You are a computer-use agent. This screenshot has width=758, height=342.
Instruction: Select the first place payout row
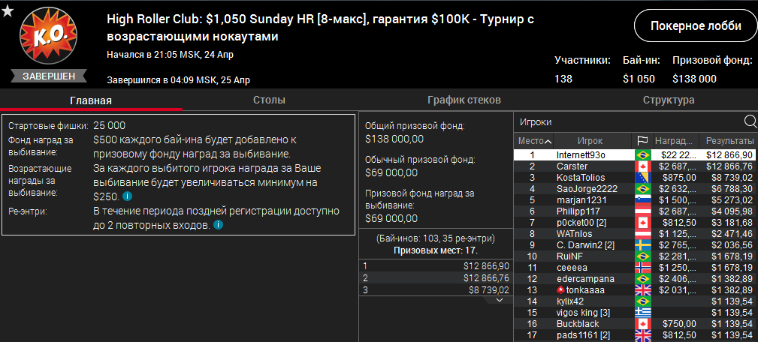[x=436, y=265]
